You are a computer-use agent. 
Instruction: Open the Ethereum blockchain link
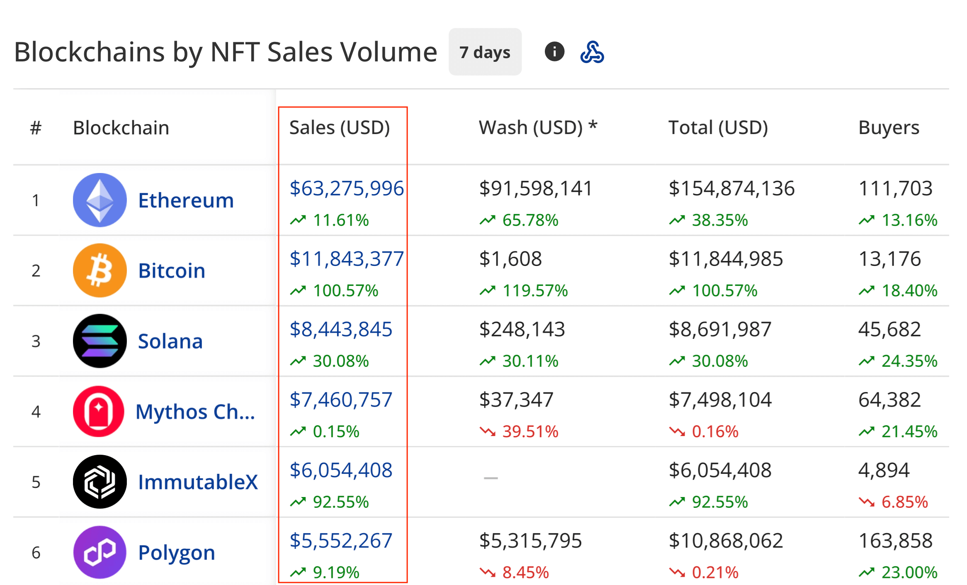186,200
